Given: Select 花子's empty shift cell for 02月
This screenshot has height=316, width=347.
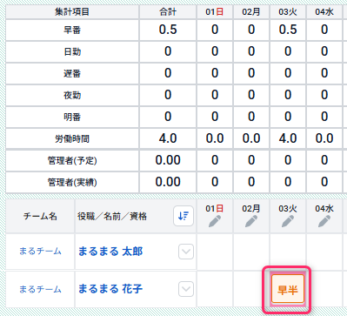Looking at the screenshot, I should coord(251,289).
